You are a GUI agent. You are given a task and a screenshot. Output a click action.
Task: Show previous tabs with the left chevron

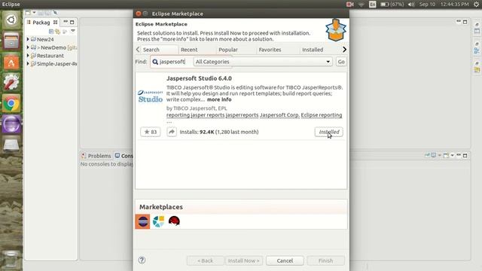[x=138, y=50]
